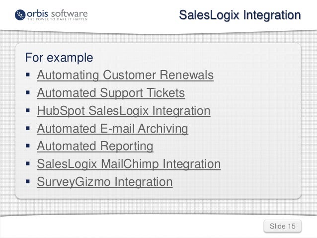The width and height of the screenshot is (317, 238).
Task: Open the SalesLogix MailChimp Integration link
Action: pyautogui.click(x=129, y=164)
